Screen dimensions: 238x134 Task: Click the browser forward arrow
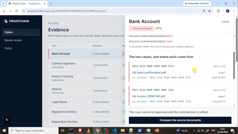[10, 11]
